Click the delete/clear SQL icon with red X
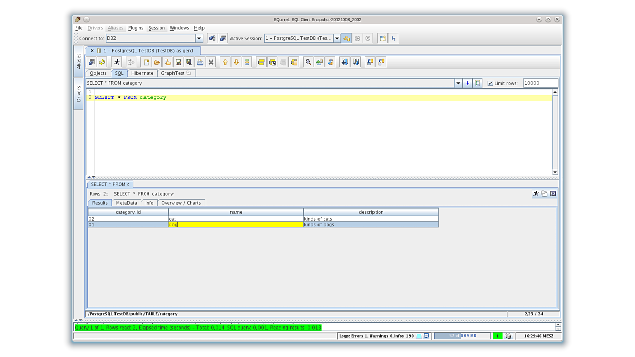The height and width of the screenshot is (357, 635). (x=211, y=62)
